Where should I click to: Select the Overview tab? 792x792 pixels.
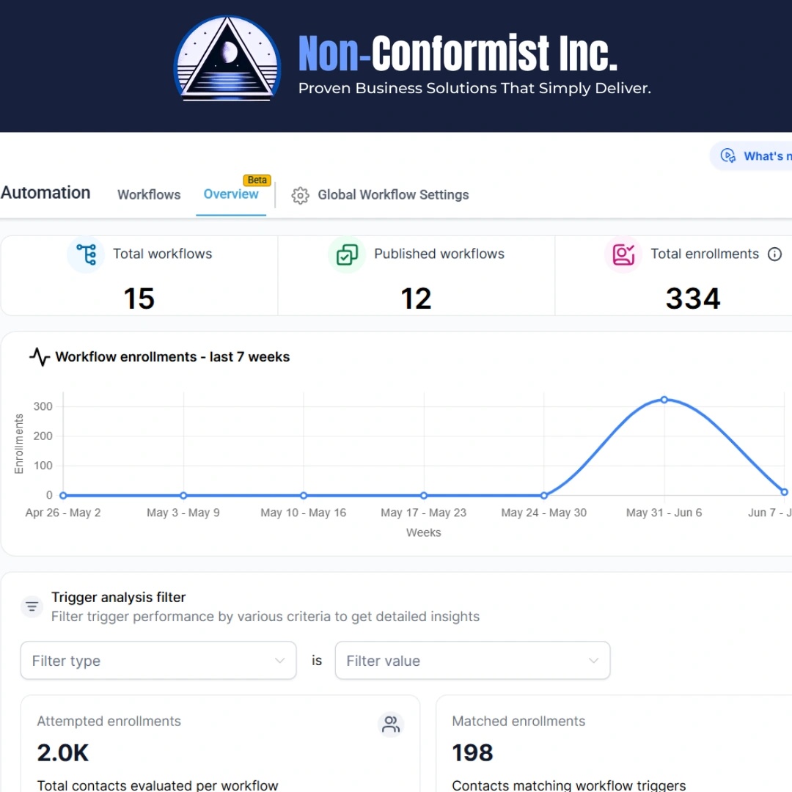[231, 194]
